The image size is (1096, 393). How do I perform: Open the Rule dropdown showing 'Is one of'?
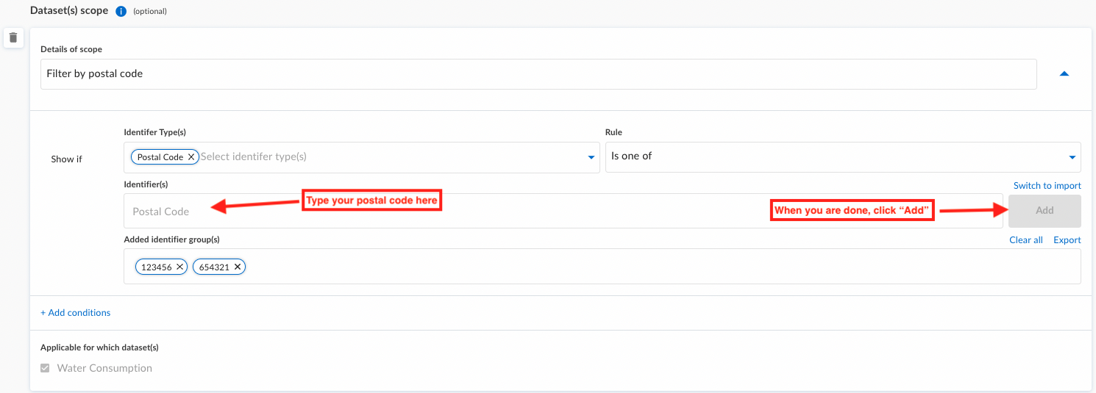(x=843, y=157)
